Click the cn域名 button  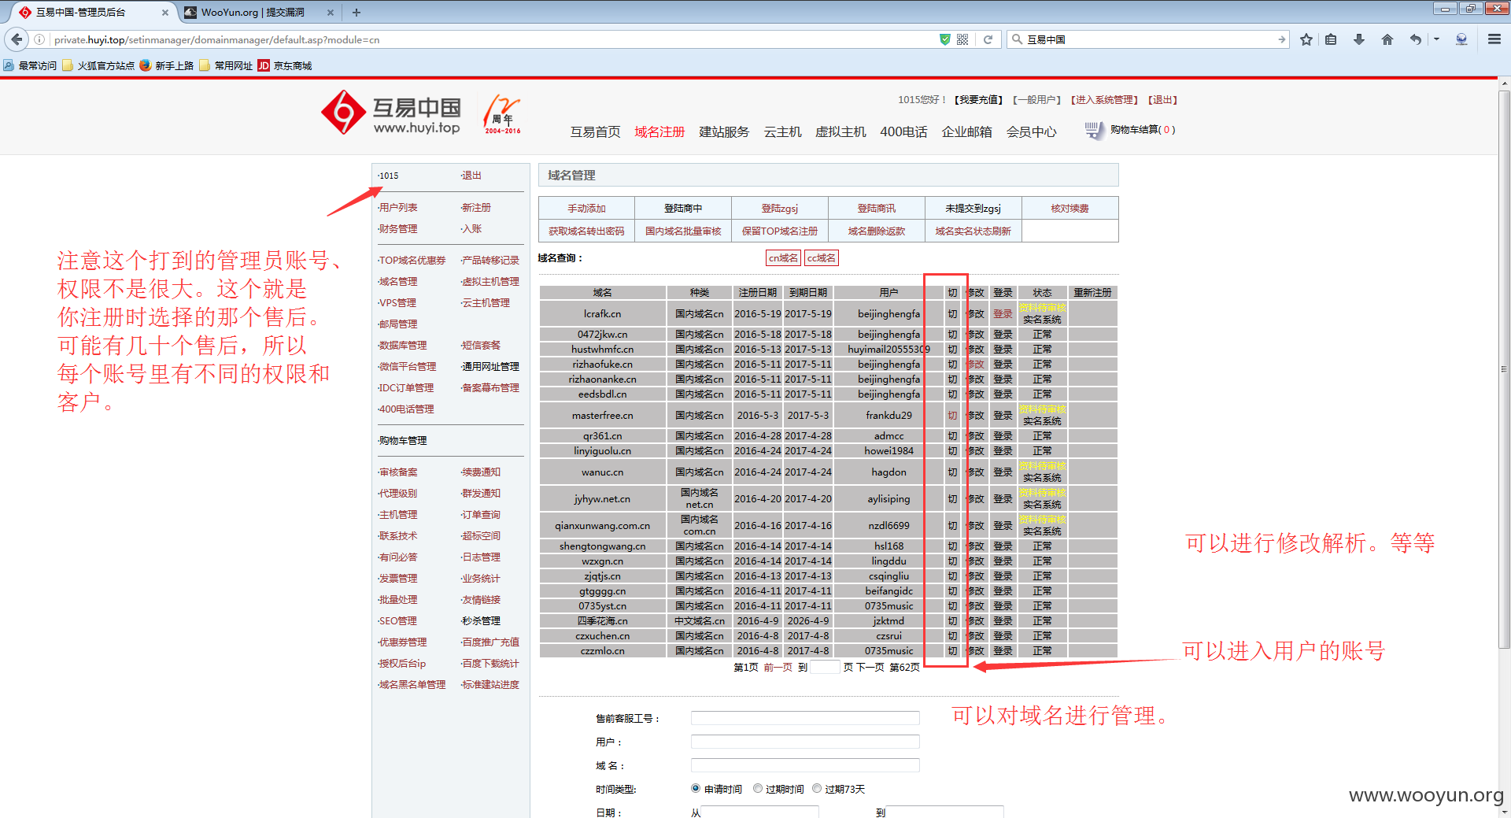point(783,257)
